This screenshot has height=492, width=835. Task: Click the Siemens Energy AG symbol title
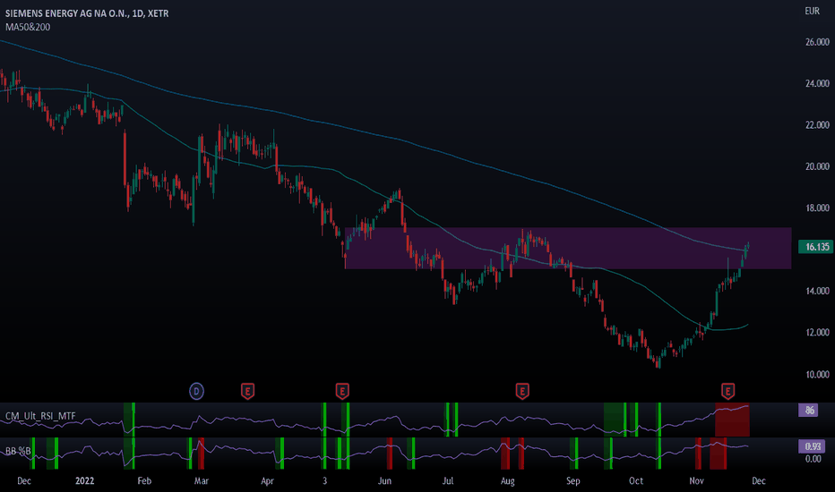[x=87, y=13]
